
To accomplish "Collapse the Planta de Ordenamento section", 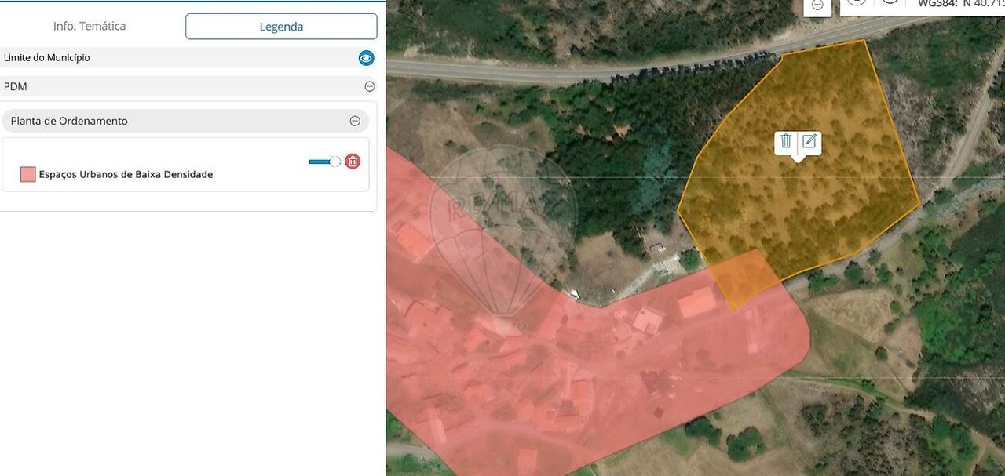I will 355,121.
